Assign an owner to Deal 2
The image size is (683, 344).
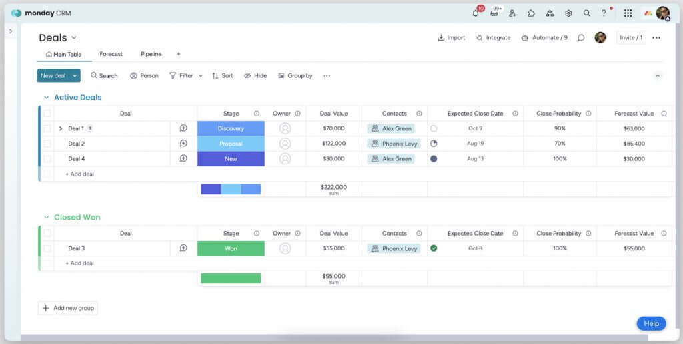285,144
